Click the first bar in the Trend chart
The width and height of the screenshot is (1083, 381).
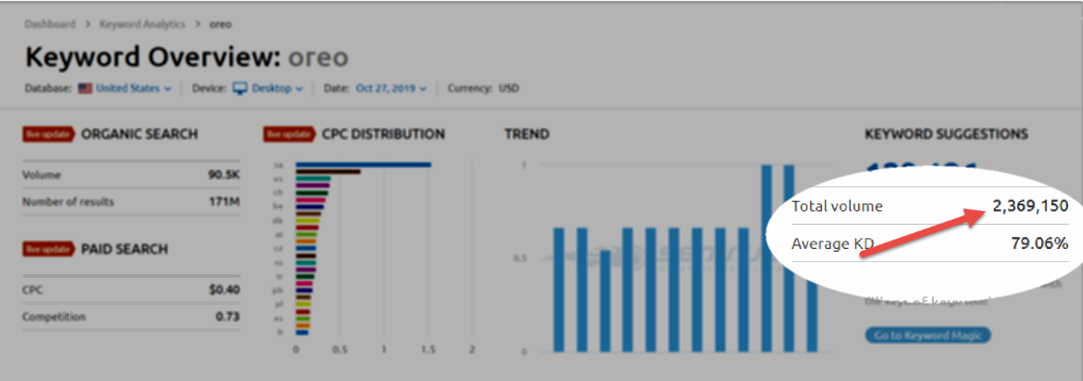[x=559, y=289]
